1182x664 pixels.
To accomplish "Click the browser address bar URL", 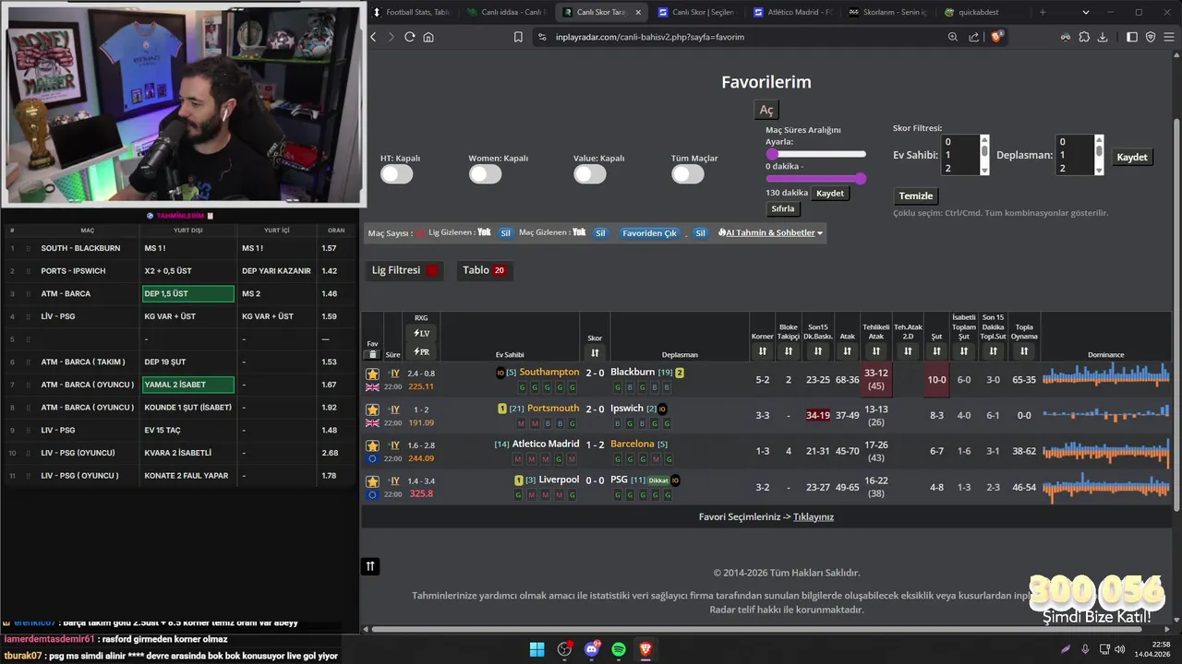I will pyautogui.click(x=650, y=37).
